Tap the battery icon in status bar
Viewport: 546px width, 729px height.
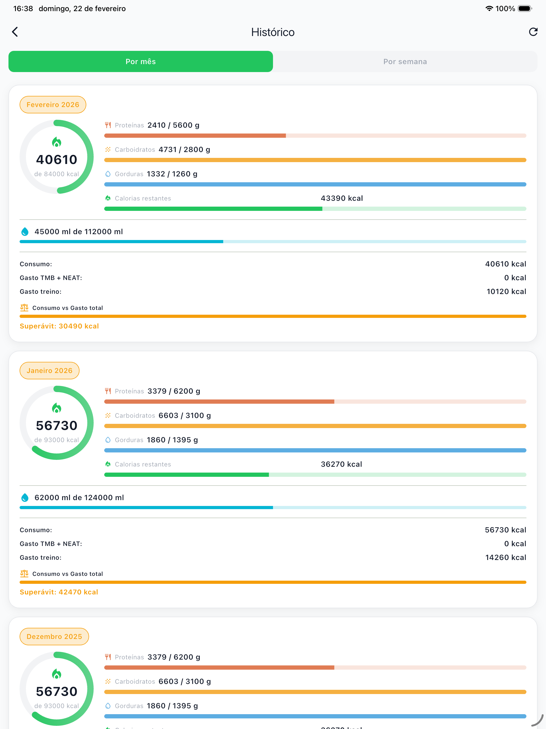(x=525, y=8)
